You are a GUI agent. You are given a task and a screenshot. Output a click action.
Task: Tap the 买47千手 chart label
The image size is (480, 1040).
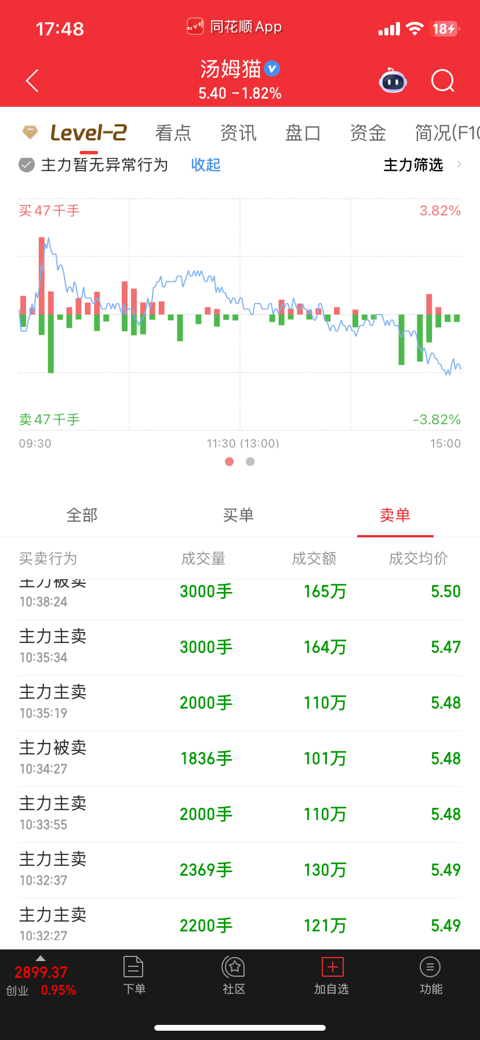point(49,211)
